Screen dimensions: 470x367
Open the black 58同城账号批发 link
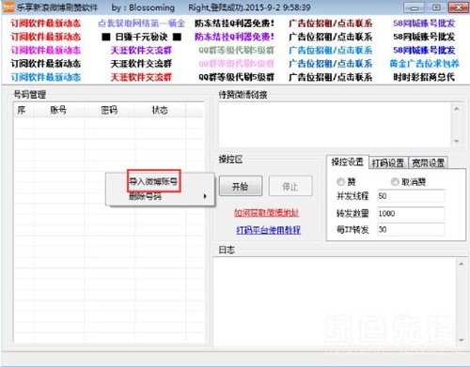[424, 37]
